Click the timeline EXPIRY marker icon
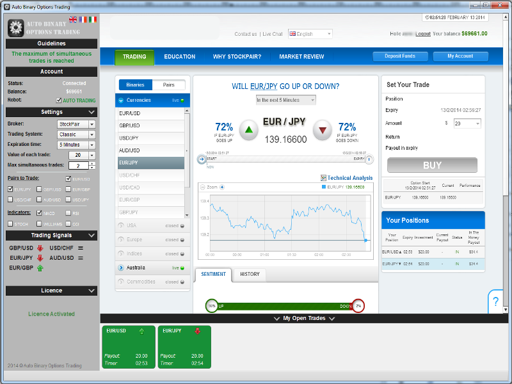The height and width of the screenshot is (384, 512). coord(369,159)
